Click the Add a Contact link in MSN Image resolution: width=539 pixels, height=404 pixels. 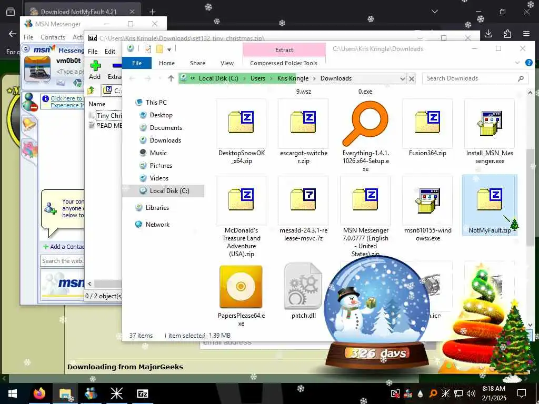tap(64, 247)
